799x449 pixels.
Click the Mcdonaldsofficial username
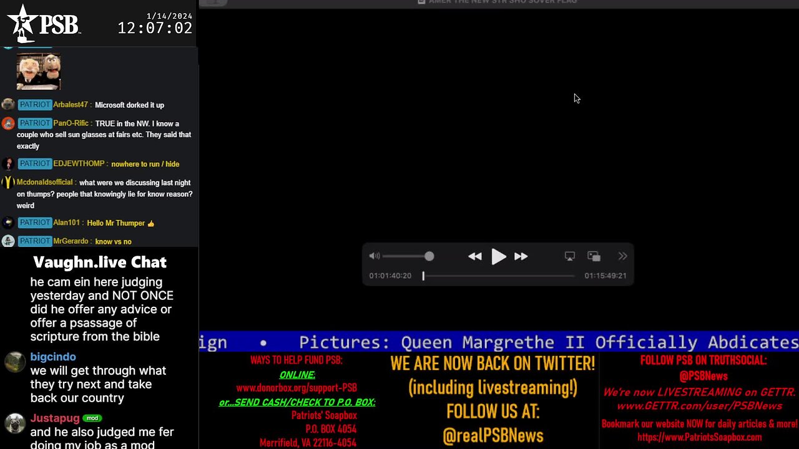[x=45, y=183]
